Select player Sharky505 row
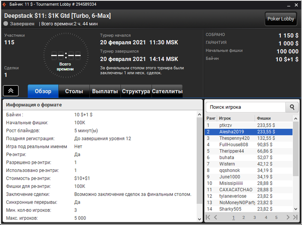Viewport: 302px width, 225px height. pyautogui.click(x=249, y=209)
